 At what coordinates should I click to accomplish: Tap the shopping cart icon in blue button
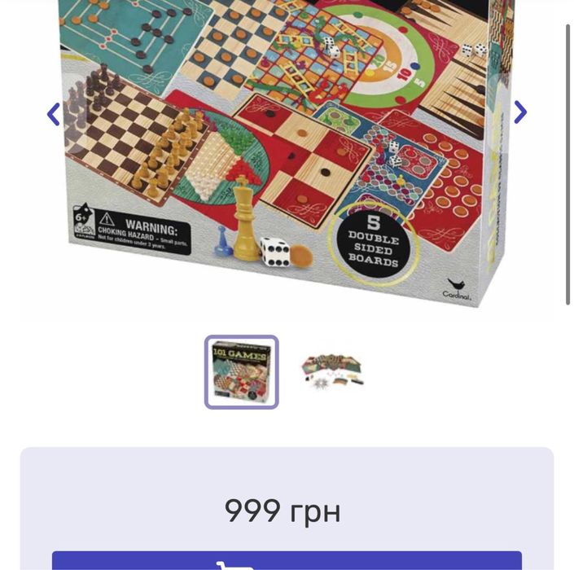click(234, 565)
